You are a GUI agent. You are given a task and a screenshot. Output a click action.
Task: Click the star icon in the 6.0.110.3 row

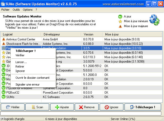(4, 57)
